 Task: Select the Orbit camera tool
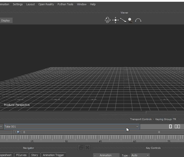coord(108,20)
